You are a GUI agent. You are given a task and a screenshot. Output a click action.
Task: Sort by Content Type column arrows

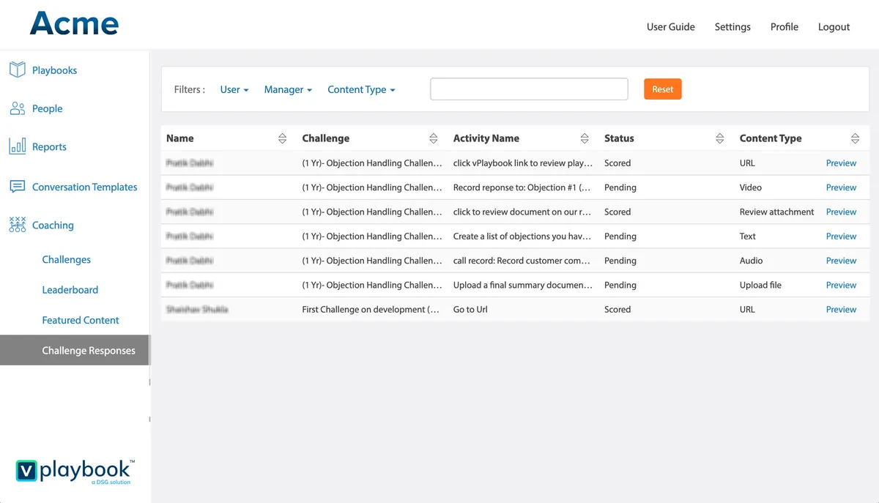(855, 138)
